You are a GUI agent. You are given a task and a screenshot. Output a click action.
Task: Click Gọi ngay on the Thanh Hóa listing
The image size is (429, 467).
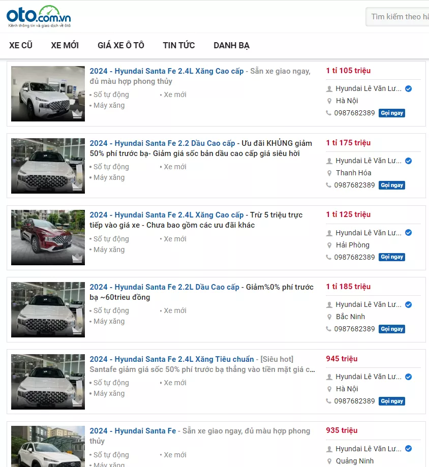pos(392,185)
